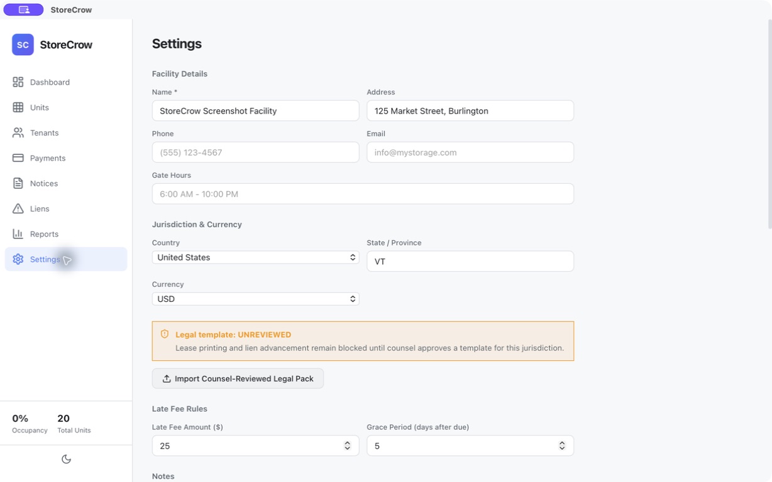Open the Dashboard grid icon
772x482 pixels.
(x=18, y=82)
